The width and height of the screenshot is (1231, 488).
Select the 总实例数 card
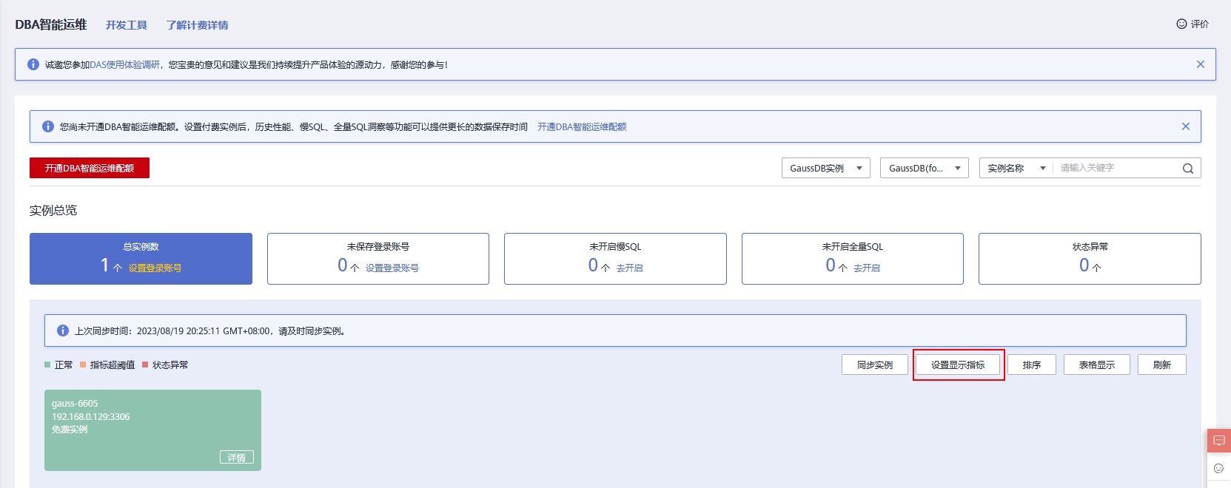141,259
